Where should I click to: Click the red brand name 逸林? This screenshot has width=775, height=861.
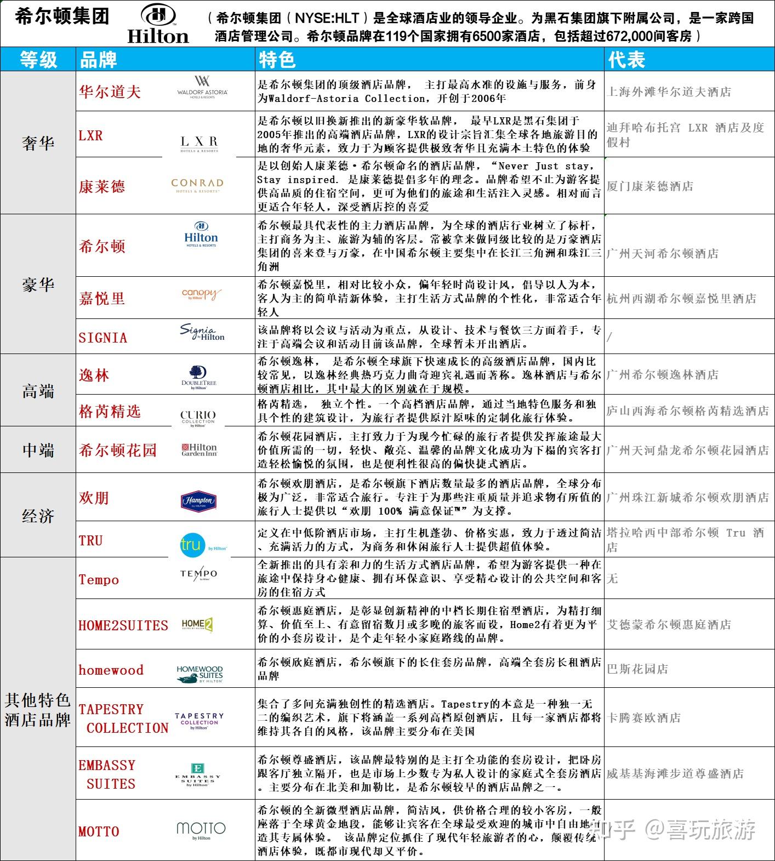coord(94,375)
